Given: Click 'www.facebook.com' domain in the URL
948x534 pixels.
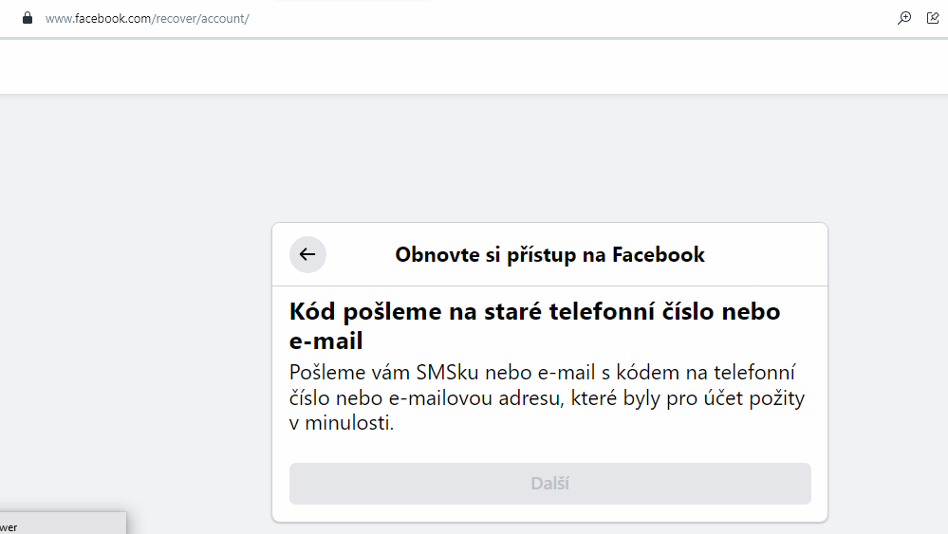Looking at the screenshot, I should point(98,19).
